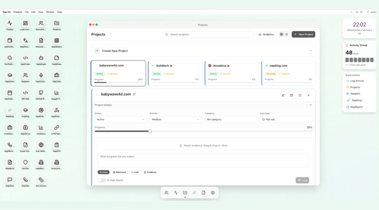Open the Tracker desktop icon
The height and width of the screenshot is (210, 379).
pos(10,23)
